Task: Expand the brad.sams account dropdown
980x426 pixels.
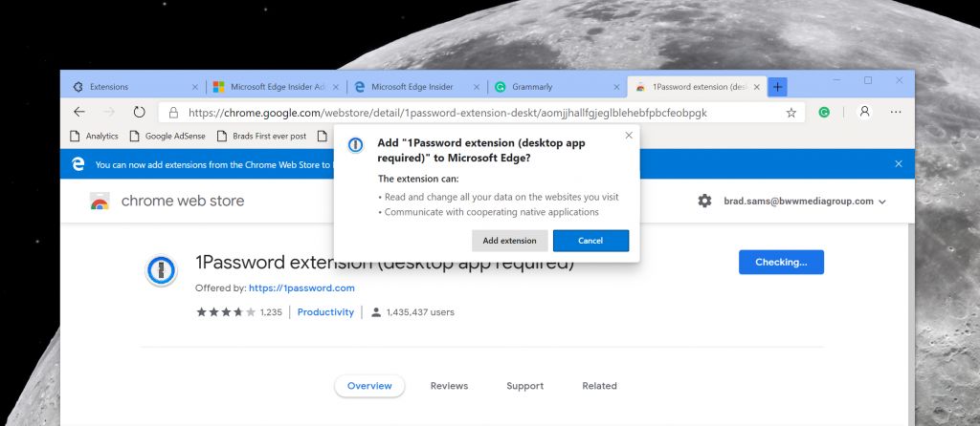Action: tap(805, 202)
